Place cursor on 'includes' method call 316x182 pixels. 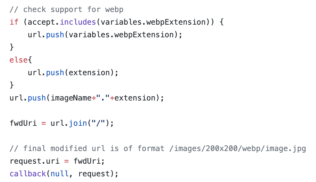(78, 22)
